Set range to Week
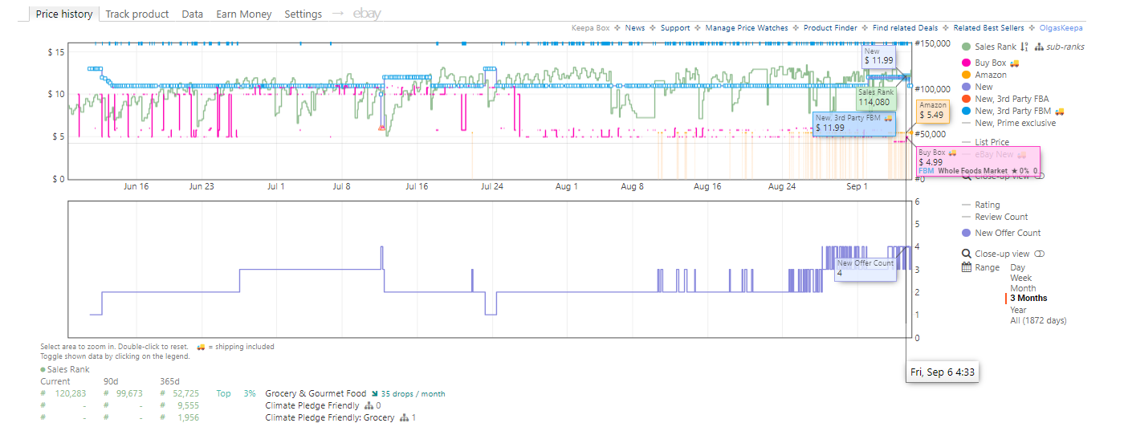 [x=1021, y=278]
